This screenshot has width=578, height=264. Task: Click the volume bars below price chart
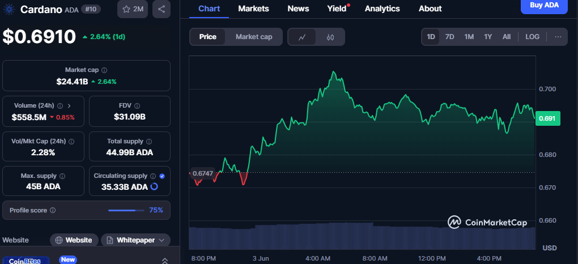362,236
